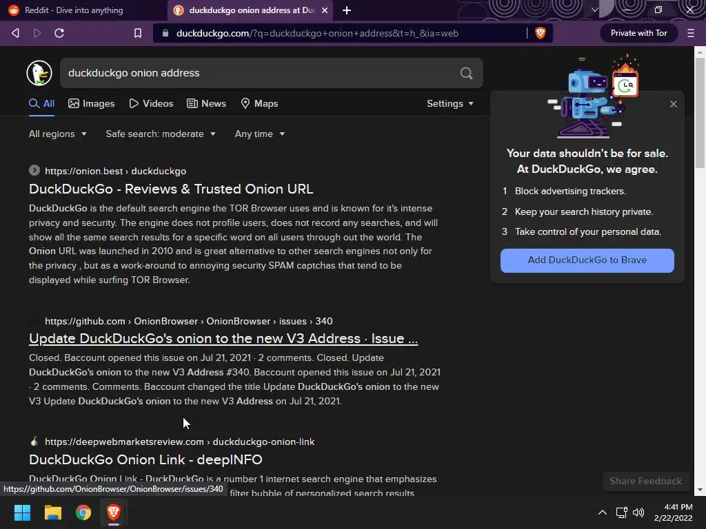Click the DuckDuckGo duck logo
Image resolution: width=706 pixels, height=529 pixels.
click(39, 73)
